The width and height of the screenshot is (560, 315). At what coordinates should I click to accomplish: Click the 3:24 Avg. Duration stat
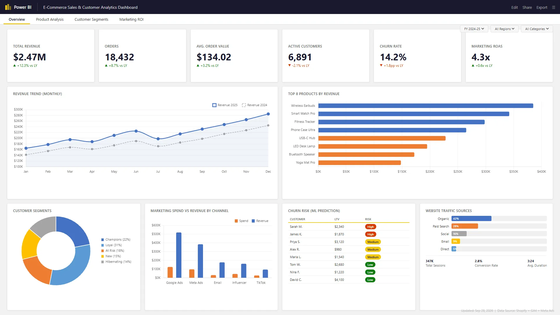tap(537, 263)
